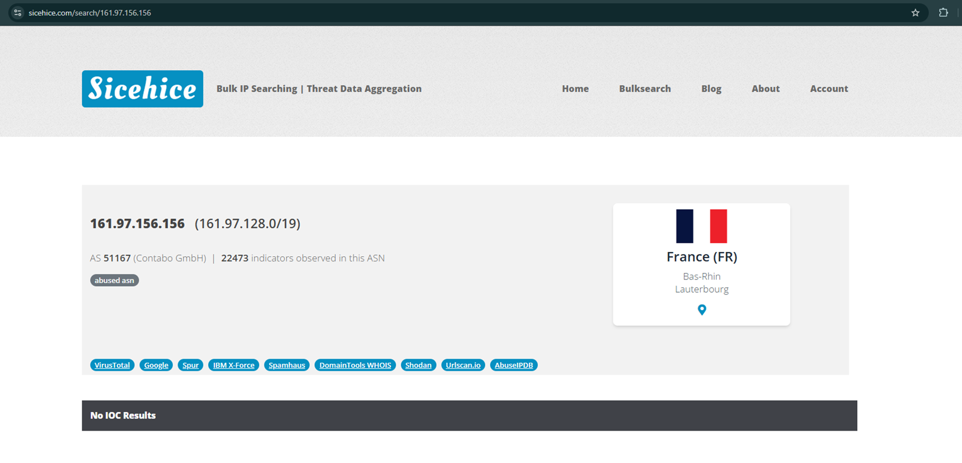Open the About page
This screenshot has width=962, height=463.
point(766,89)
